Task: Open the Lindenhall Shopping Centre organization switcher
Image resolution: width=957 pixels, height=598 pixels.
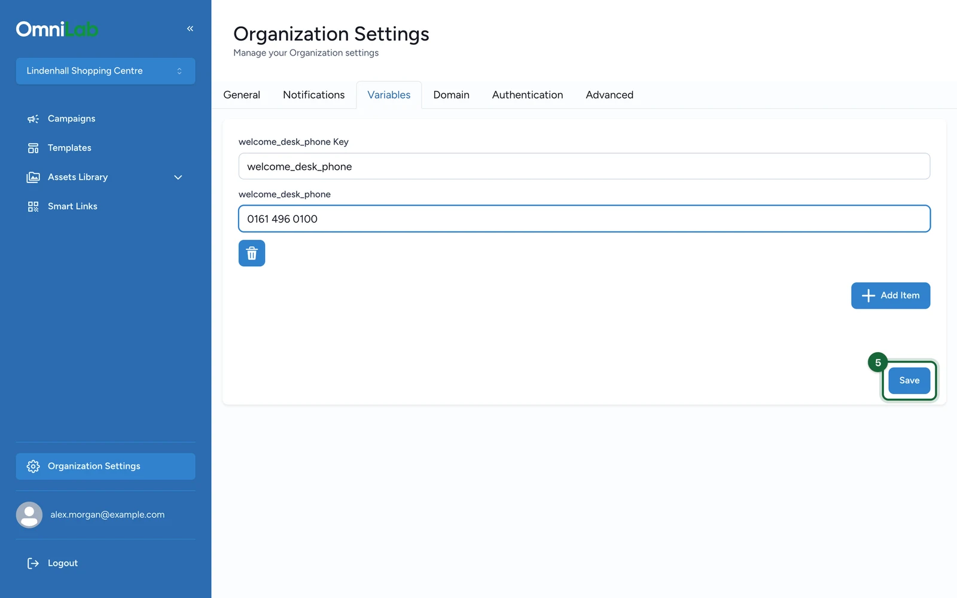Action: tap(105, 71)
